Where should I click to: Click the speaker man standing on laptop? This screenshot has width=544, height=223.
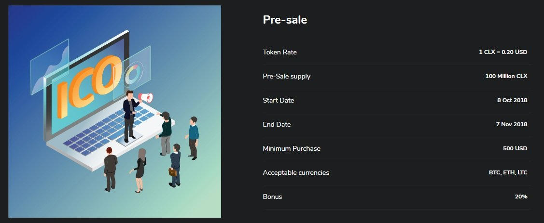coord(131,116)
